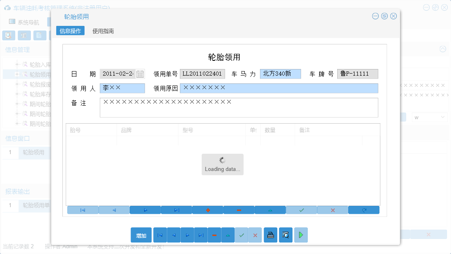Click the print icon in the bottom toolbar

pos(270,235)
